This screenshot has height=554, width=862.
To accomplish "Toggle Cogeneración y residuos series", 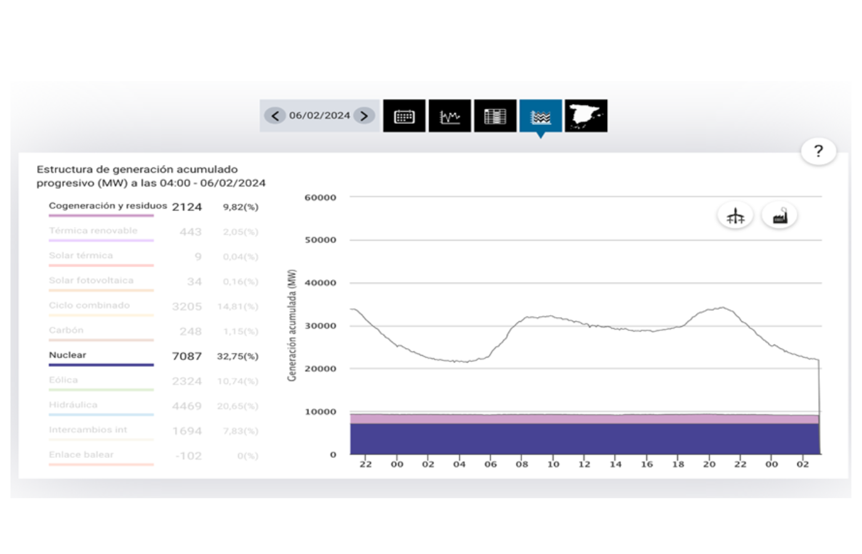I will tap(108, 207).
